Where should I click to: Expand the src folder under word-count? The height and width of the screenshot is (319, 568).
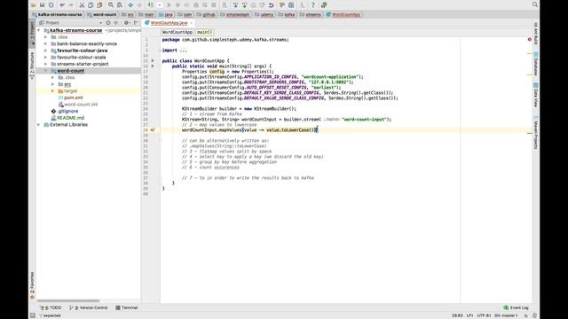tap(53, 84)
